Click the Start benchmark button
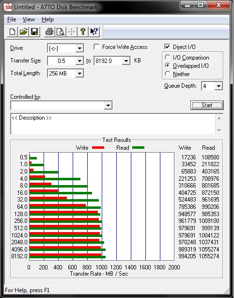The width and height of the screenshot is (234, 298). click(x=207, y=105)
